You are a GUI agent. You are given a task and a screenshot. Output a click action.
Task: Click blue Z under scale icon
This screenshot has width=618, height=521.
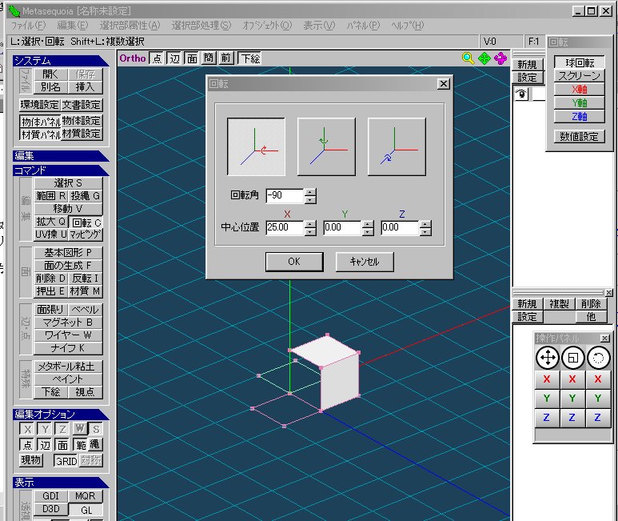pos(572,417)
